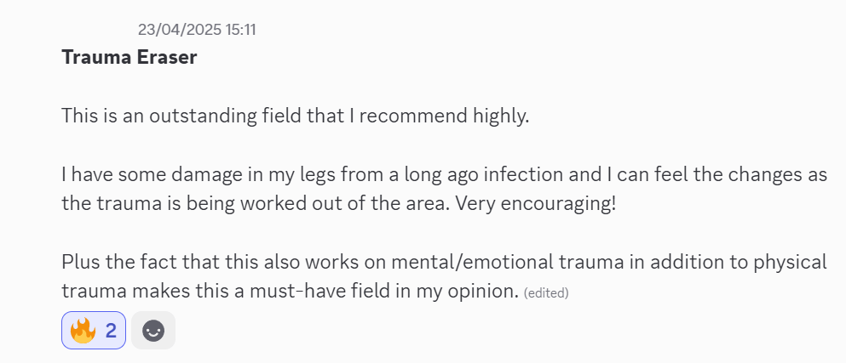Viewport: 846px width, 363px height.
Task: Click the sentence starting "This is an outstanding"
Action: pos(295,116)
